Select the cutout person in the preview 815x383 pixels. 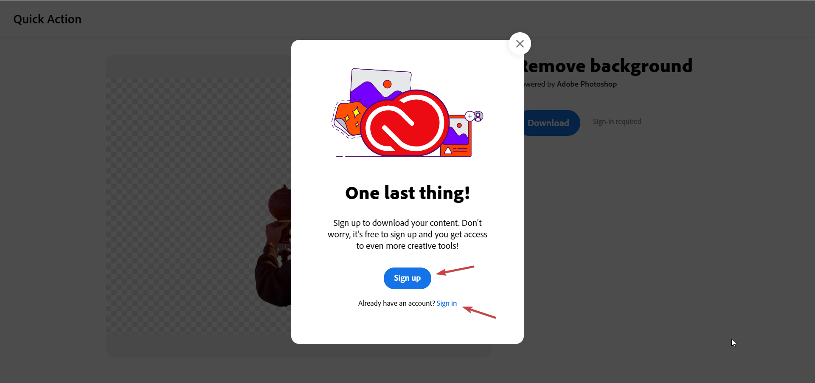(274, 246)
